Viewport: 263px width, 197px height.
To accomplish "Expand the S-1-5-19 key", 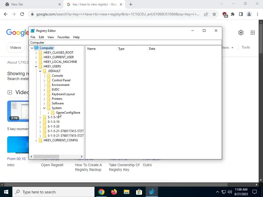I will pyautogui.click(x=40, y=122).
